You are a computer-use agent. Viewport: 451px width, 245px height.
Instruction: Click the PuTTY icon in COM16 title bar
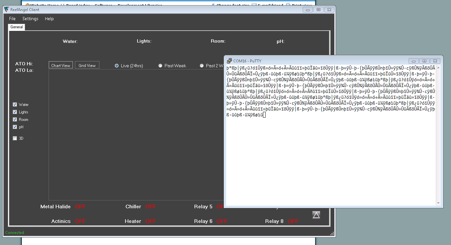pos(229,61)
